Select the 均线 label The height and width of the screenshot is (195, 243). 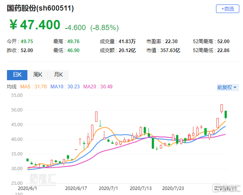tap(11, 87)
